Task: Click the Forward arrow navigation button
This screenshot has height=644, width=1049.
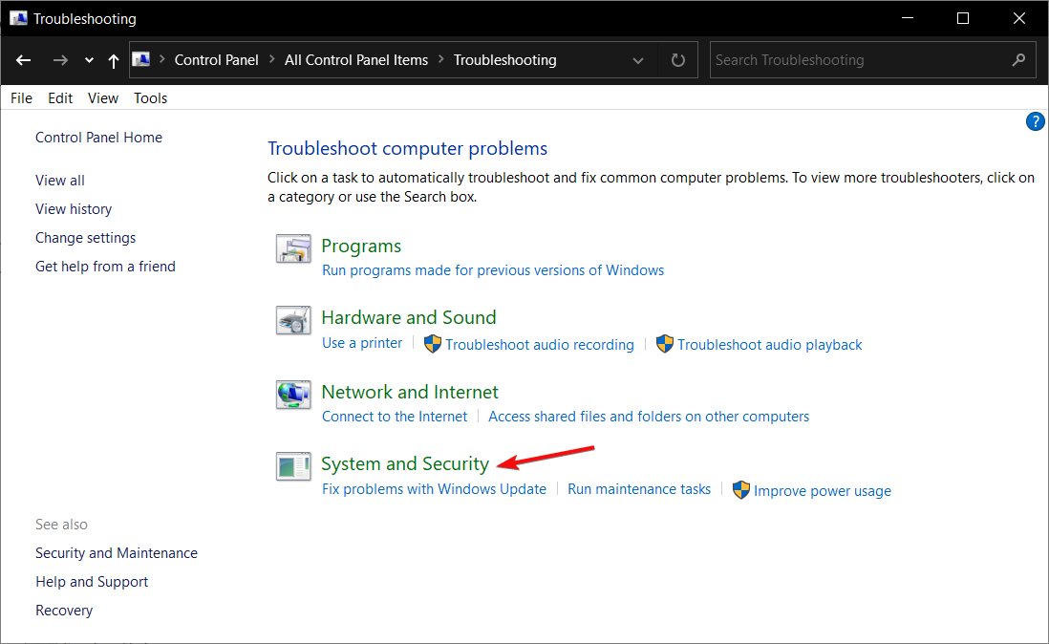Action: pyautogui.click(x=60, y=60)
